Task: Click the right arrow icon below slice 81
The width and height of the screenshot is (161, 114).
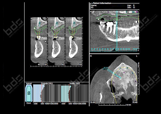Action: (39, 64)
